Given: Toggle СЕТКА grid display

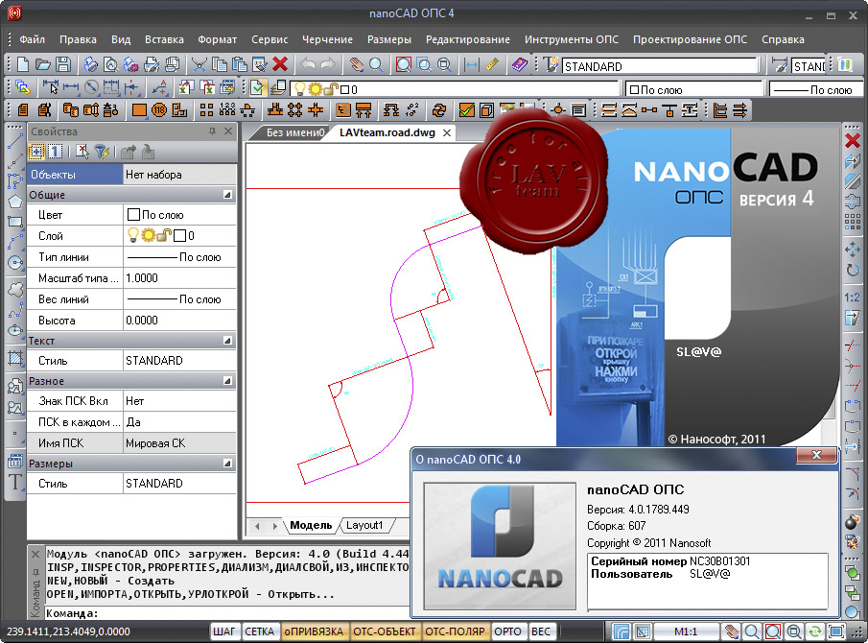Looking at the screenshot, I should coord(259,631).
